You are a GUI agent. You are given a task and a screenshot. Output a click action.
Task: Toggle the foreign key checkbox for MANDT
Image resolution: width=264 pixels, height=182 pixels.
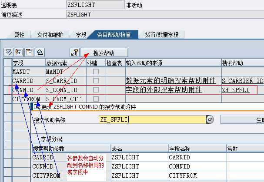tap(96, 71)
